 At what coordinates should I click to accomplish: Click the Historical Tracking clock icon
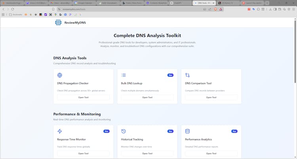124,131
